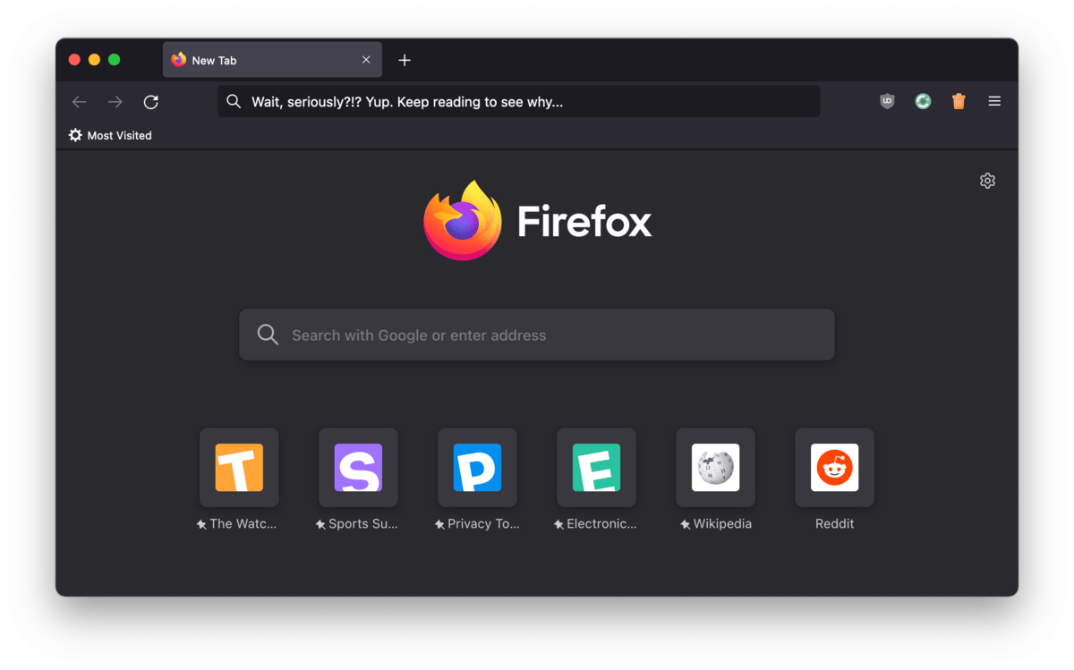
Task: Go forward with the right arrow button
Action: pyautogui.click(x=115, y=102)
